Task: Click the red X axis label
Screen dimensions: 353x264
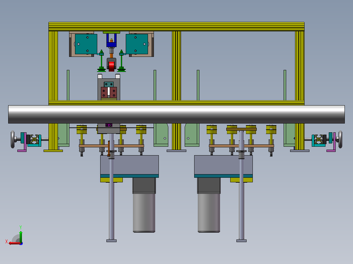Action: pos(7,241)
